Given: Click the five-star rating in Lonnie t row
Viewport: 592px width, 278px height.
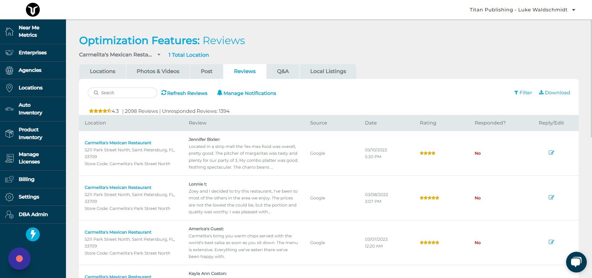Looking at the screenshot, I should click(x=429, y=198).
